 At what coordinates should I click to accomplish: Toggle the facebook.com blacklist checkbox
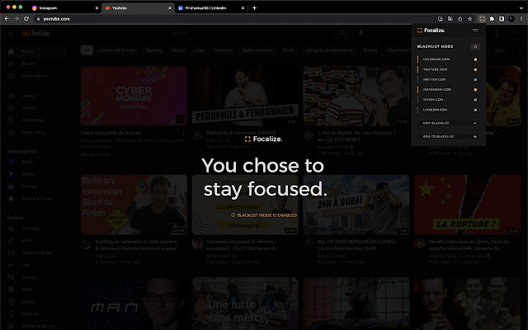[475, 59]
